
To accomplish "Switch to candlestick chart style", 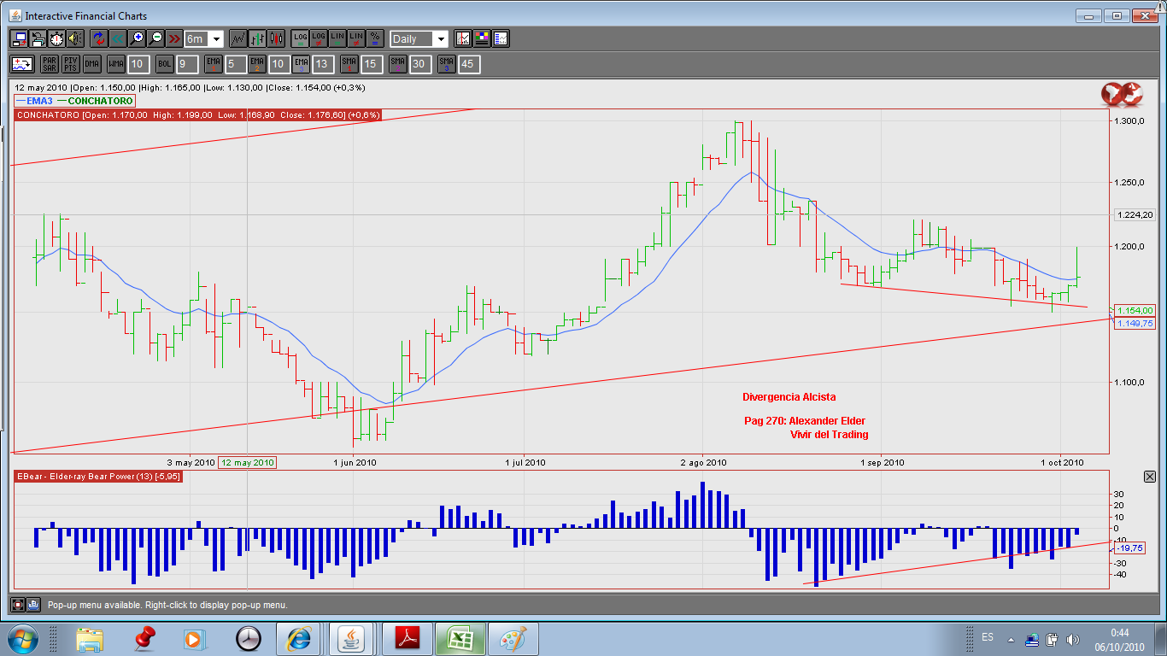I will pyautogui.click(x=276, y=38).
